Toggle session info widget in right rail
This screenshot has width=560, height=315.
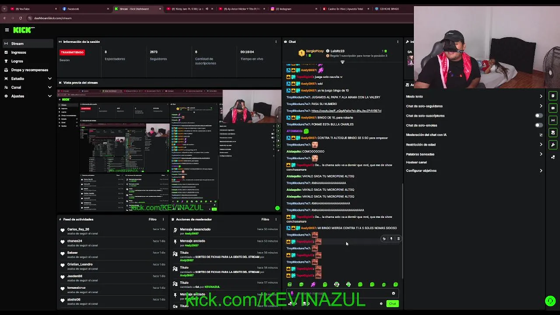click(x=553, y=96)
